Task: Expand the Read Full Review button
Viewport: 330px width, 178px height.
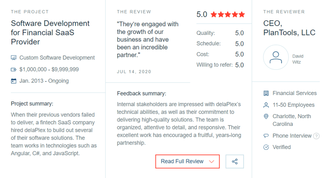Action: point(188,161)
